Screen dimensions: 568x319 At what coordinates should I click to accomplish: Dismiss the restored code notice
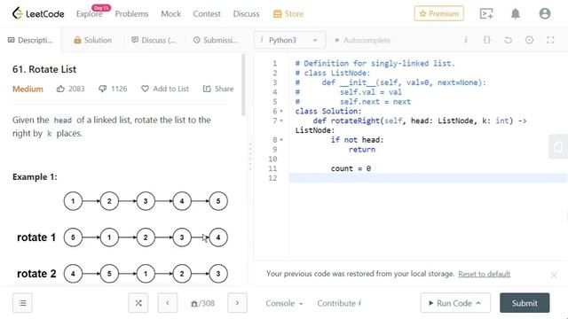tap(554, 276)
